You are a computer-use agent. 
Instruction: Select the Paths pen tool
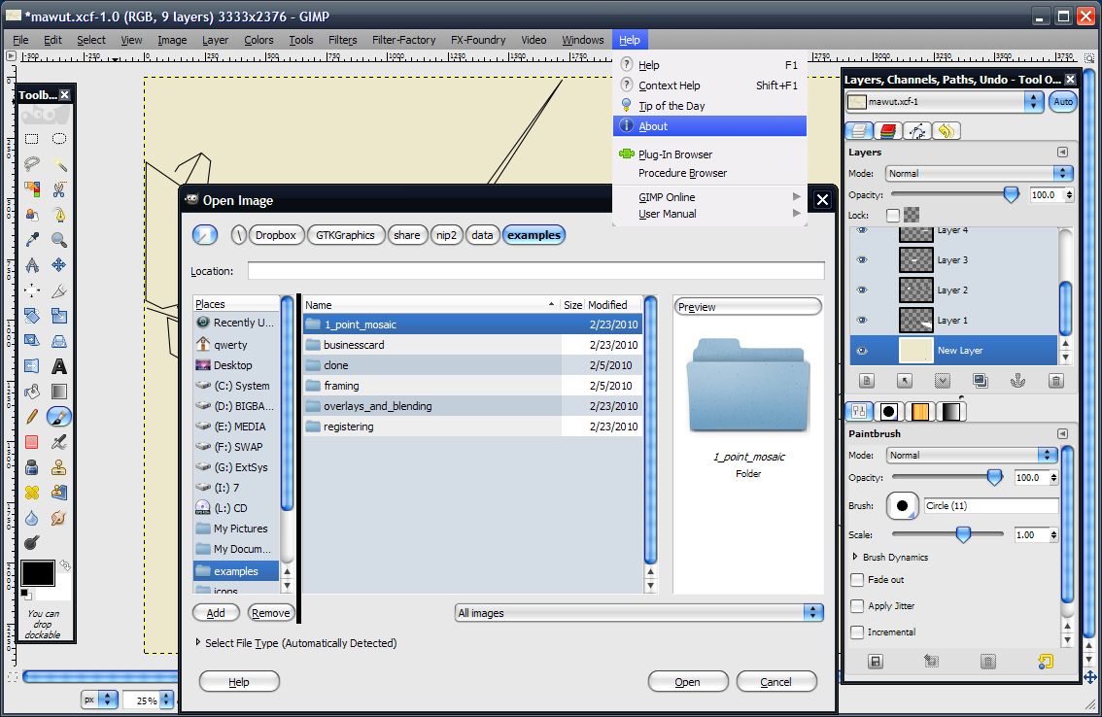coord(59,215)
